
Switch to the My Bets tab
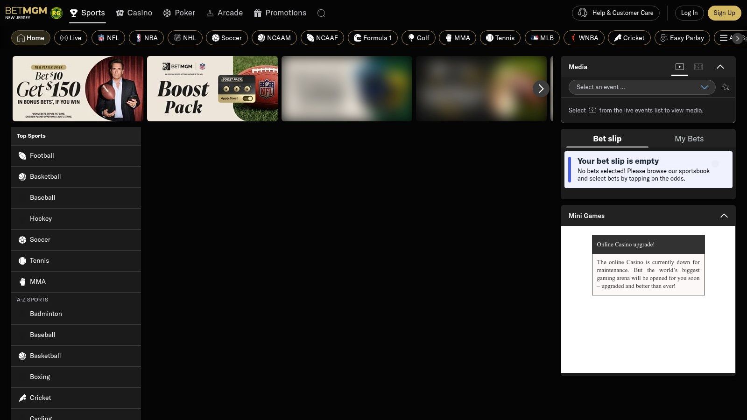click(689, 139)
